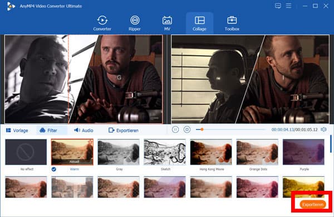The image size is (334, 217).
Task: Apply the Gray filter thumbnail
Action: (119, 152)
